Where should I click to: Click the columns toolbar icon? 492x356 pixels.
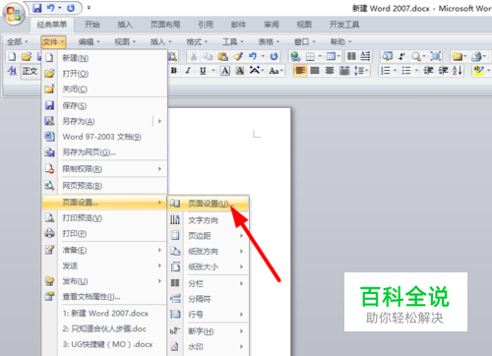(x=351, y=57)
